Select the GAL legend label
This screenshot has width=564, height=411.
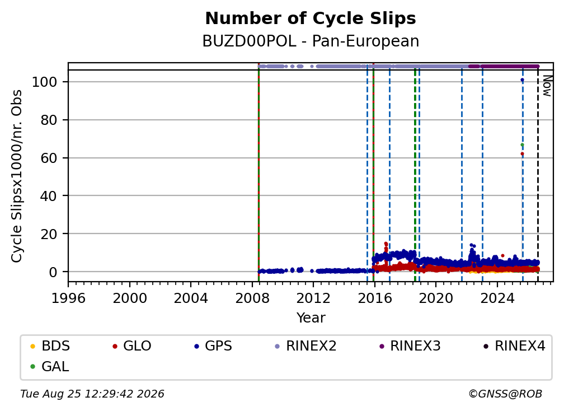55,367
